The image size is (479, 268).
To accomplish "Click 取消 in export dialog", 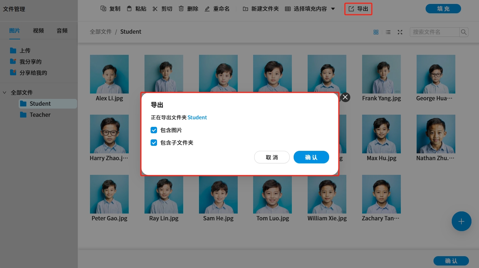I will (x=272, y=157).
